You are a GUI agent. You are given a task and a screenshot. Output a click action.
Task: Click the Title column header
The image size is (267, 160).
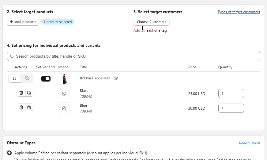[x=83, y=67]
